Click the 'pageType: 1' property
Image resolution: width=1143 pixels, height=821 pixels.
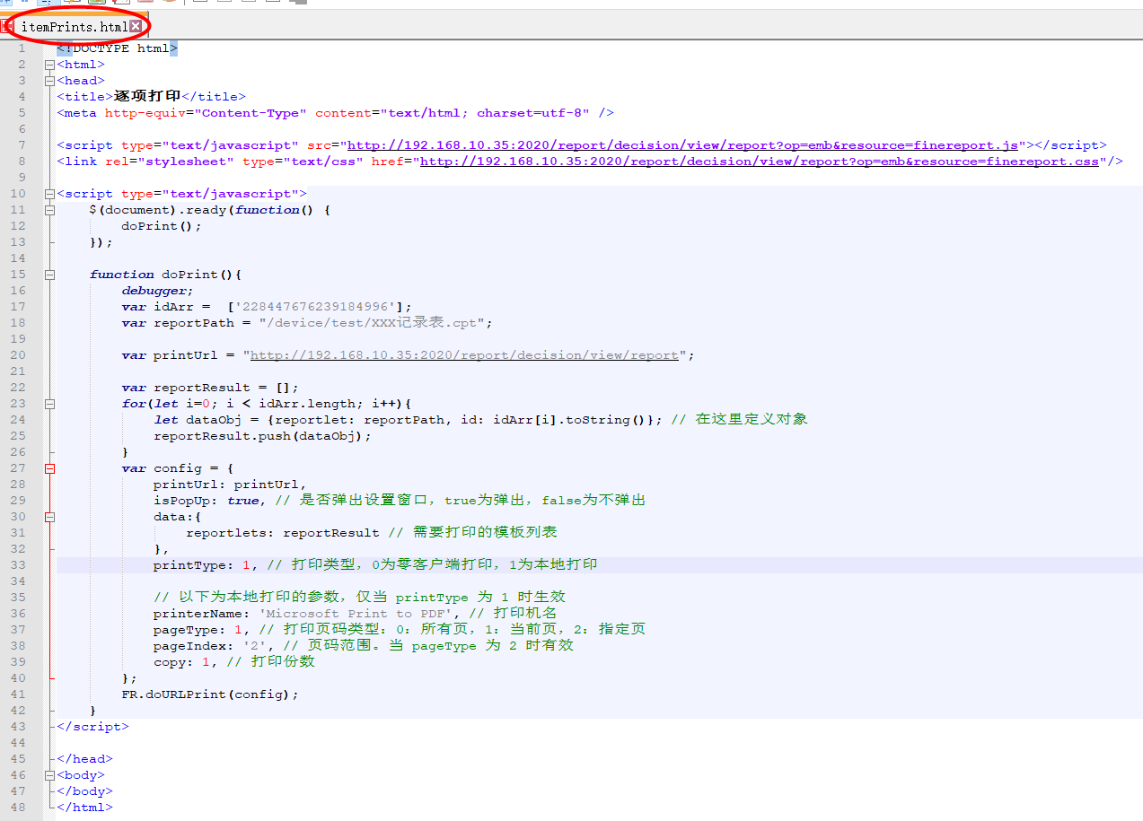(x=198, y=630)
